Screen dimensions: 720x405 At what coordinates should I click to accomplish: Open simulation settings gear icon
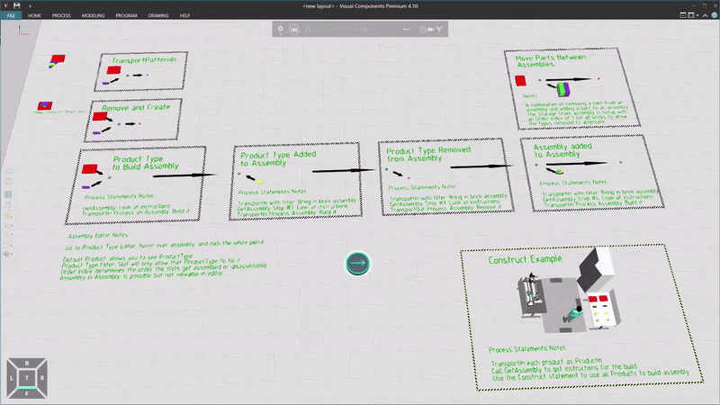tap(281, 29)
